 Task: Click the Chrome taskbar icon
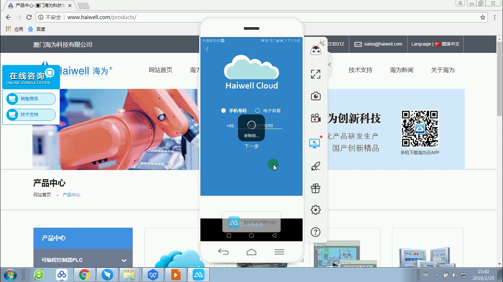pyautogui.click(x=85, y=275)
